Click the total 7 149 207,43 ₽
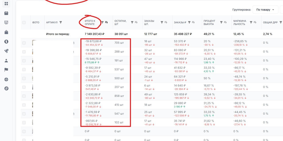283x141 pixels. click(x=95, y=34)
